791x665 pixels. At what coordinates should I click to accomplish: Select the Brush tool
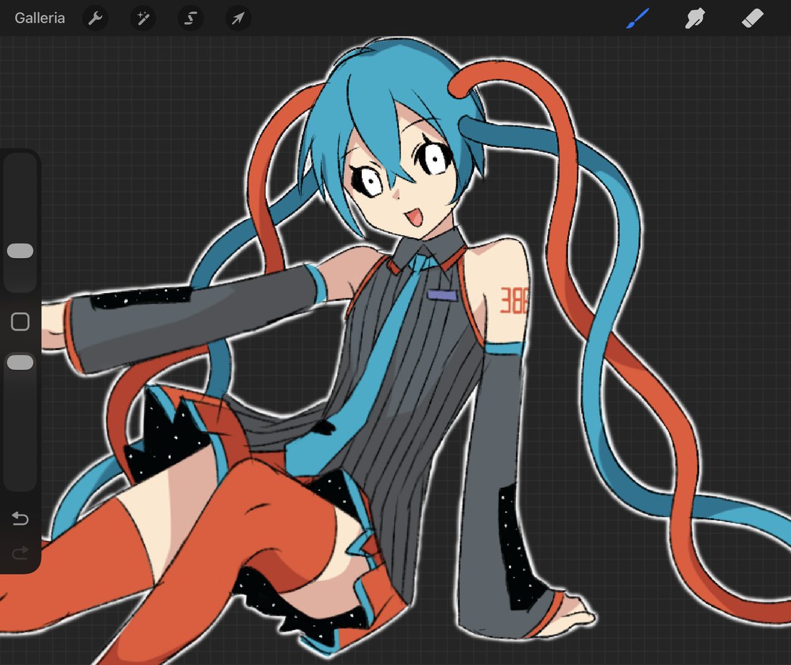pos(637,18)
